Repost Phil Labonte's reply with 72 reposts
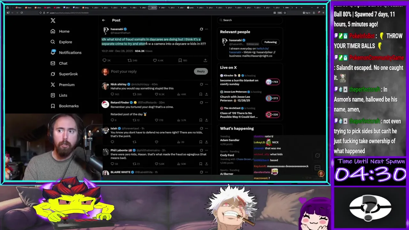 point(136,164)
